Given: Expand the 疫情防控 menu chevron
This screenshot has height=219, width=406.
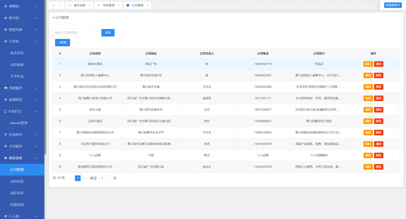Looking at the screenshot, I should pos(36,100).
